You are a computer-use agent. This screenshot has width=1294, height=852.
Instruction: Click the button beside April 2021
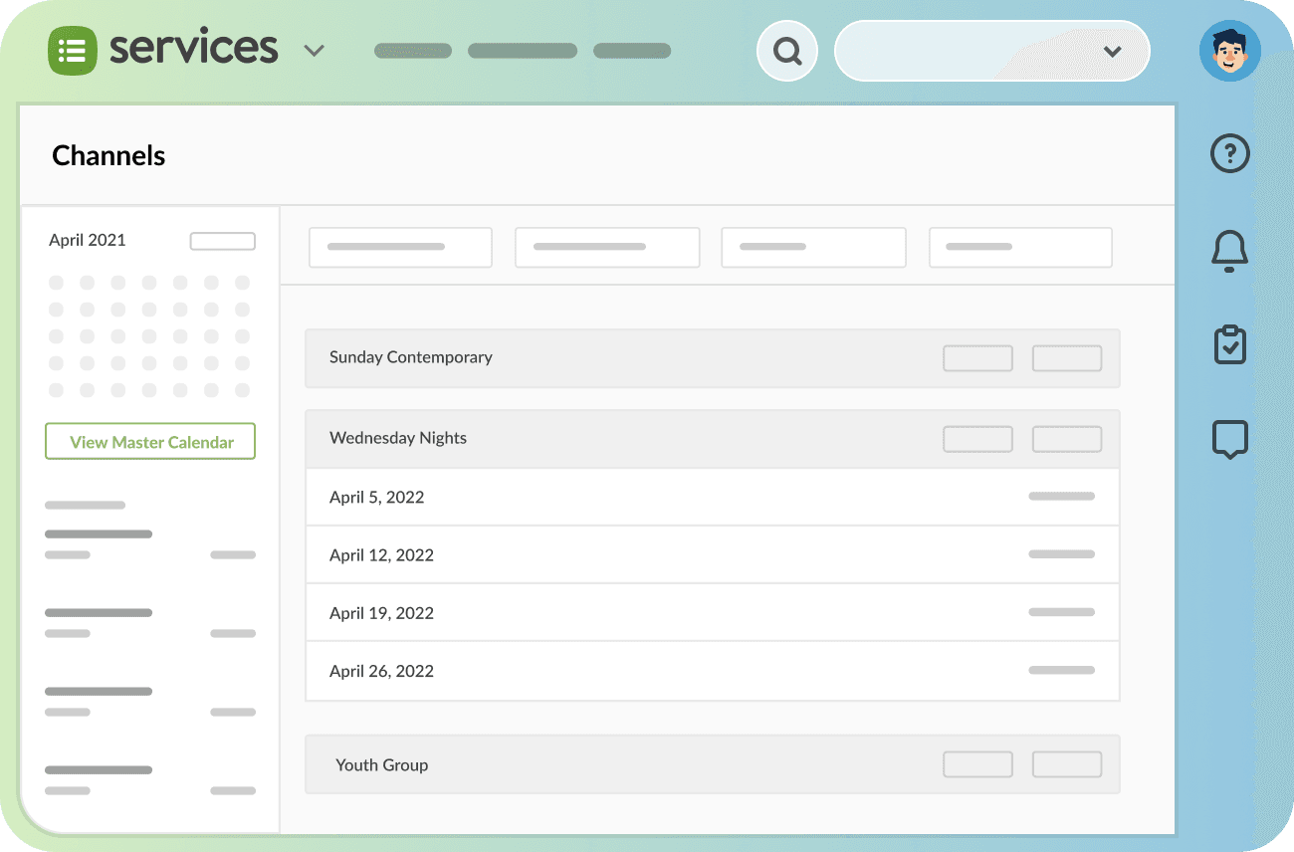(222, 240)
